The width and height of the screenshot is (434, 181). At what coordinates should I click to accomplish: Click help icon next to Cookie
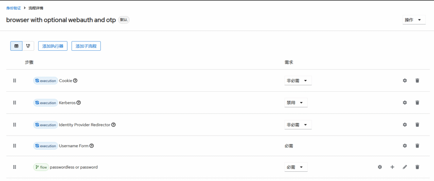pyautogui.click(x=75, y=81)
